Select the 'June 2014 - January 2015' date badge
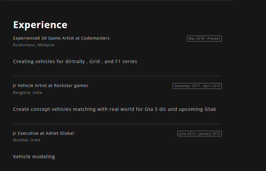 (x=200, y=134)
